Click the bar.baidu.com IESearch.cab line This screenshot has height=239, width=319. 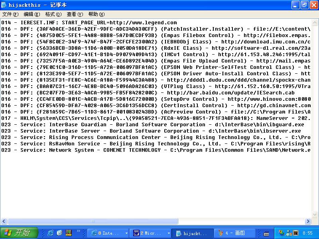[x=148, y=93]
